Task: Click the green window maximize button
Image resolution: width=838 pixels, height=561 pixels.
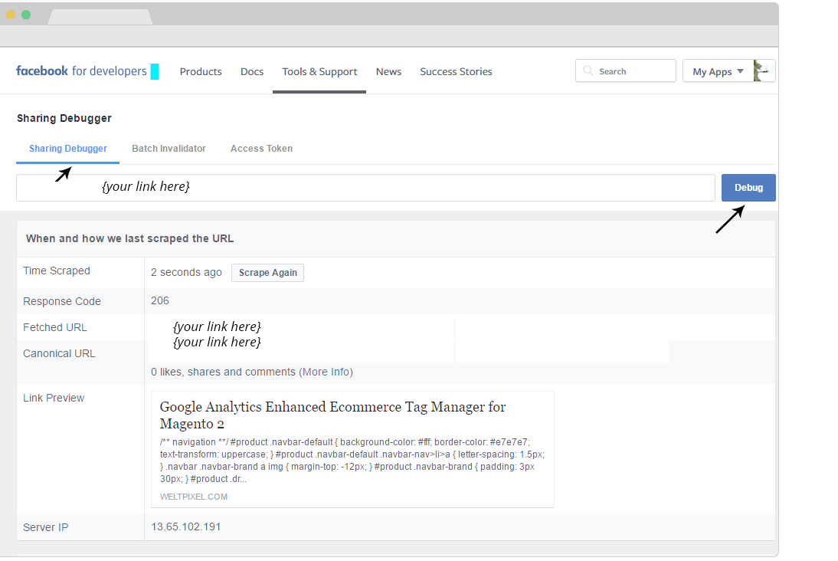Action: tap(26, 15)
